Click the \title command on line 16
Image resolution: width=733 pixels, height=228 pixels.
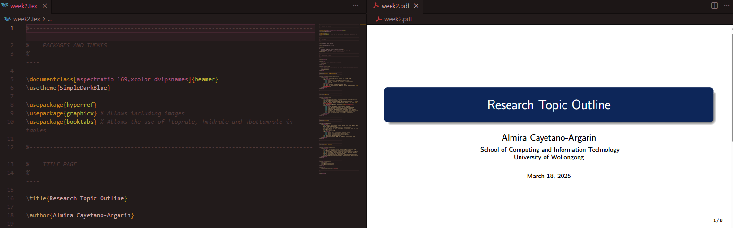point(36,198)
